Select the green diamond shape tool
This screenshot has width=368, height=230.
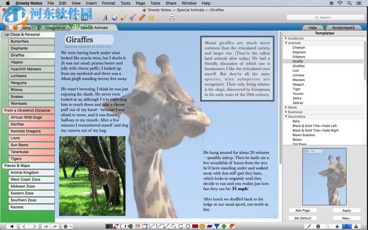[224, 226]
